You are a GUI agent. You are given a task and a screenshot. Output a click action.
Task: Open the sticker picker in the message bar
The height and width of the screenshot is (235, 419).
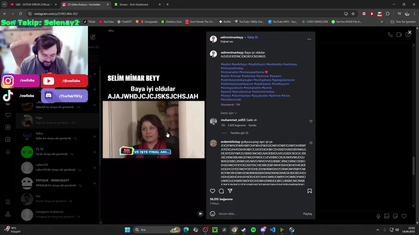click(x=395, y=216)
